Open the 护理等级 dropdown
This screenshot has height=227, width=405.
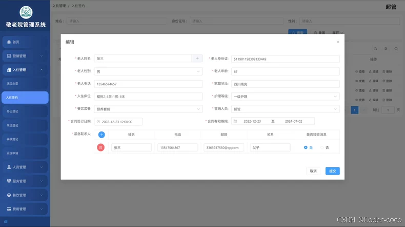[x=285, y=97]
